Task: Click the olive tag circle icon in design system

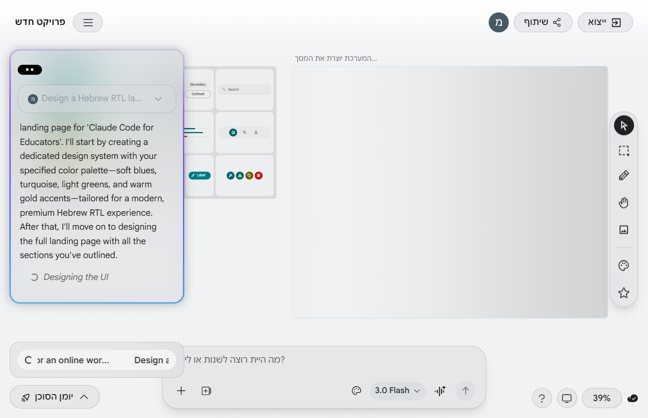Action: tap(249, 175)
